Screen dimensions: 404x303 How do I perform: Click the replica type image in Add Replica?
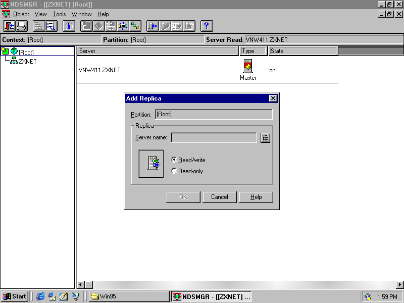(x=151, y=164)
